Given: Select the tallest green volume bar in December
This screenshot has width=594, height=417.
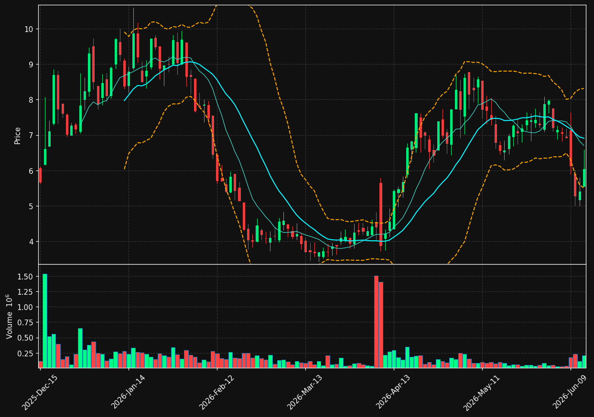Looking at the screenshot, I should [x=45, y=321].
